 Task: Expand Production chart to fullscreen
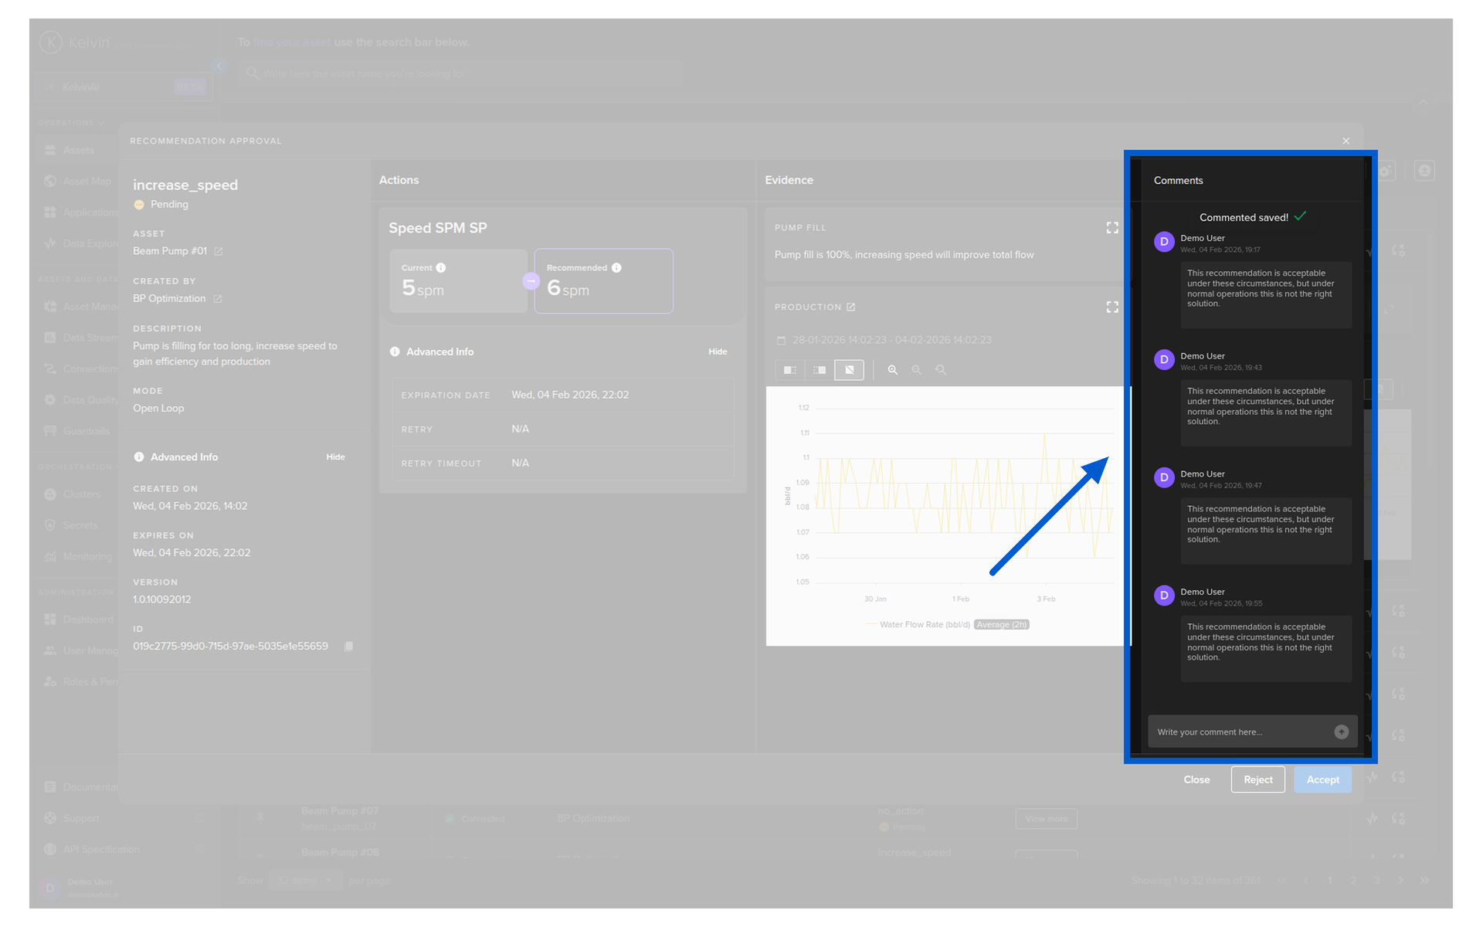click(1111, 307)
